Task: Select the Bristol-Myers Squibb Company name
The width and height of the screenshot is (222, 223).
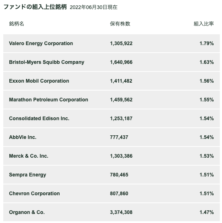Action: click(47, 62)
